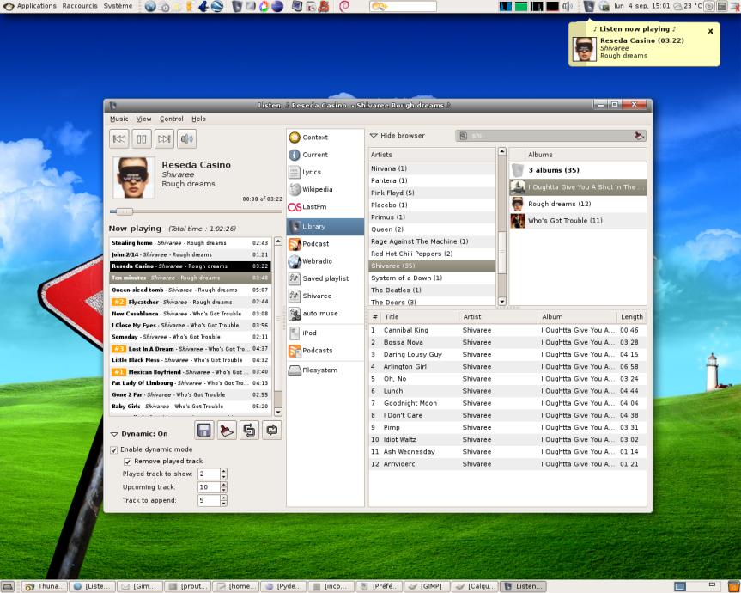741x593 pixels.
Task: Close the Listen now playing notification
Action: point(710,31)
